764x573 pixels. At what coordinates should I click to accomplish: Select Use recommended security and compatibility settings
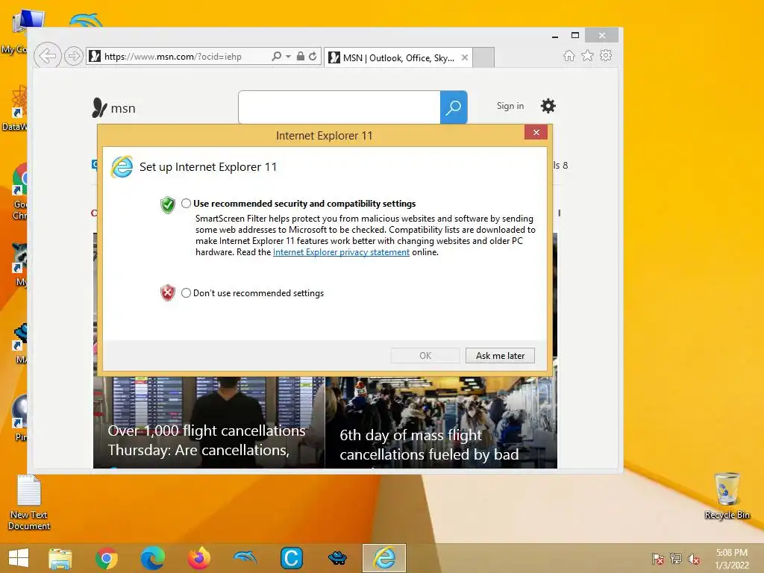[x=186, y=204]
